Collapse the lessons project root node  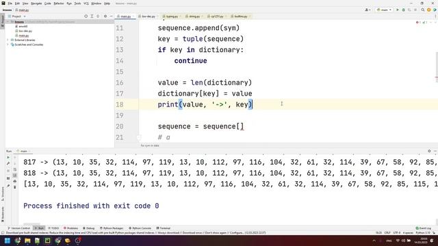pyautogui.click(x=8, y=22)
